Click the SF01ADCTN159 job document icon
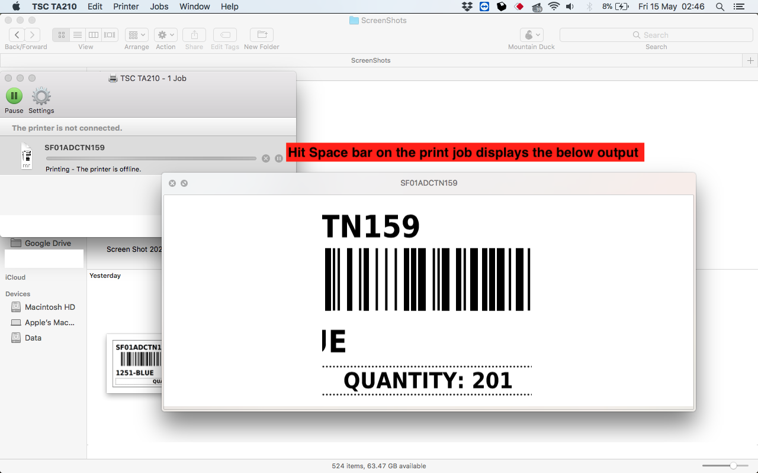This screenshot has width=758, height=473. coord(26,155)
